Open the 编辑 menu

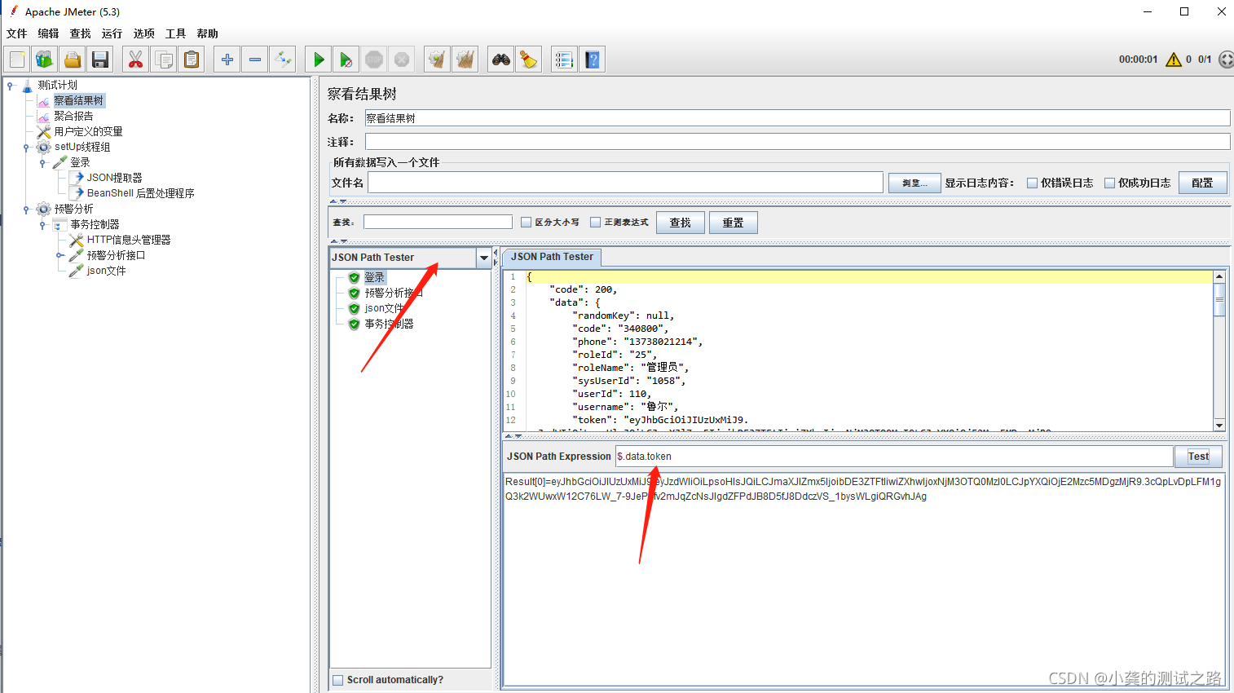pos(48,33)
